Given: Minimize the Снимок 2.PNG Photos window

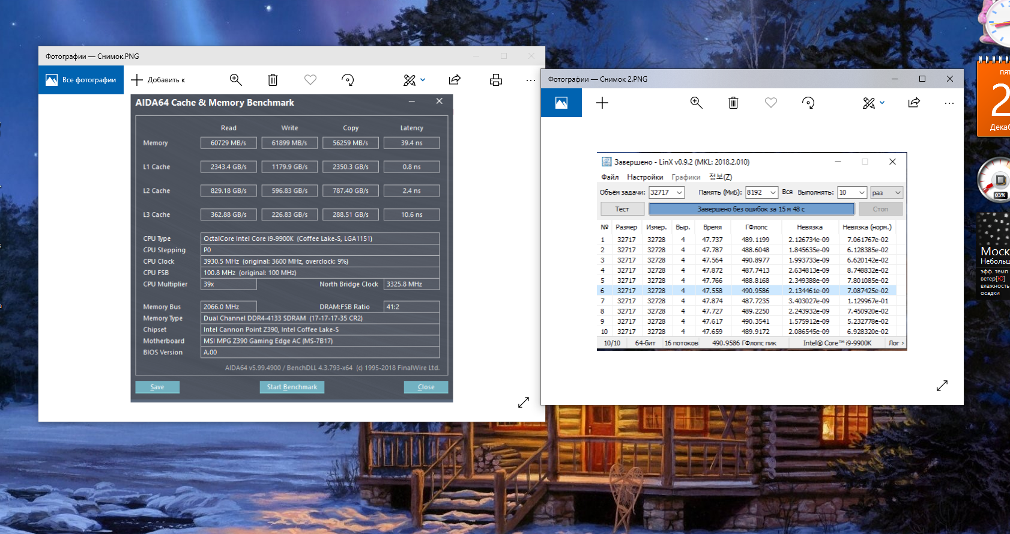Looking at the screenshot, I should pos(895,79).
